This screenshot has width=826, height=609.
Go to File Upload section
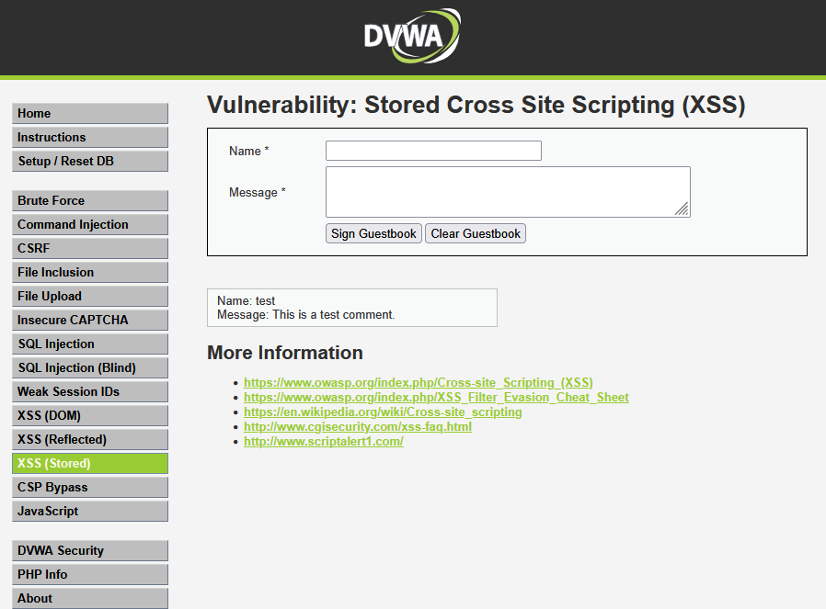pos(90,296)
